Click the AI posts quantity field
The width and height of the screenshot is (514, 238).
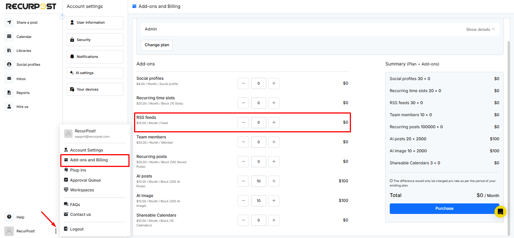tap(259, 181)
